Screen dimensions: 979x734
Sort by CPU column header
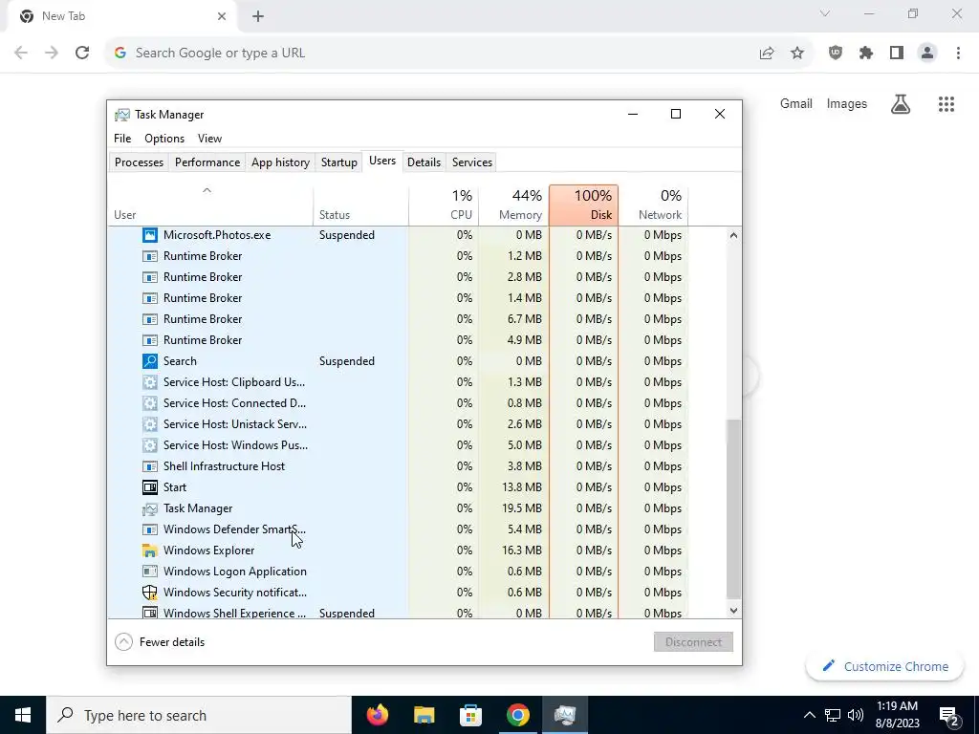click(x=444, y=205)
